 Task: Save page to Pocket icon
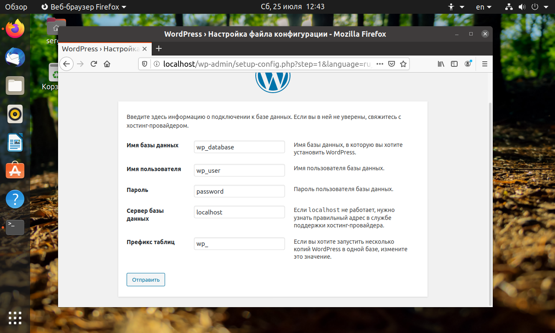[392, 64]
